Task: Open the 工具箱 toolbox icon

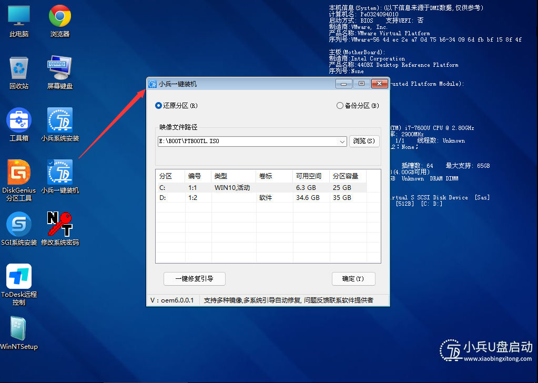Action: 19,125
